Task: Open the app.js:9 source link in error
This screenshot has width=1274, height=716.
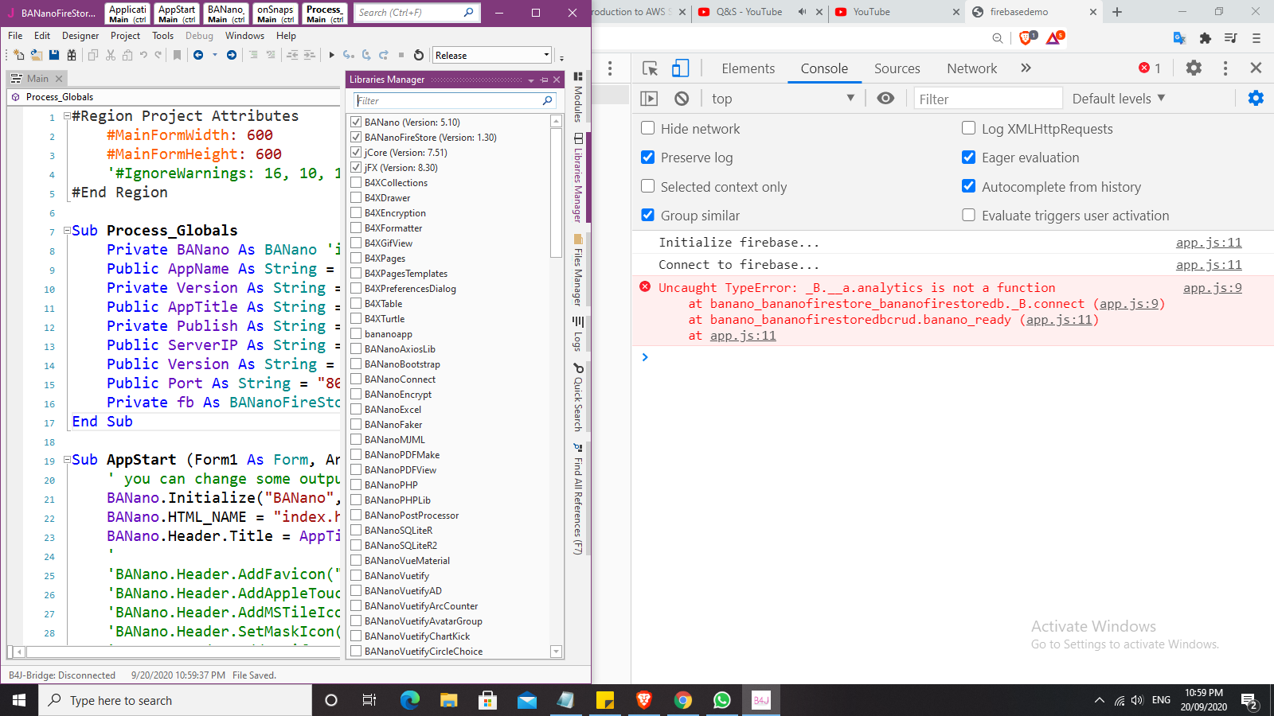Action: (x=1212, y=288)
